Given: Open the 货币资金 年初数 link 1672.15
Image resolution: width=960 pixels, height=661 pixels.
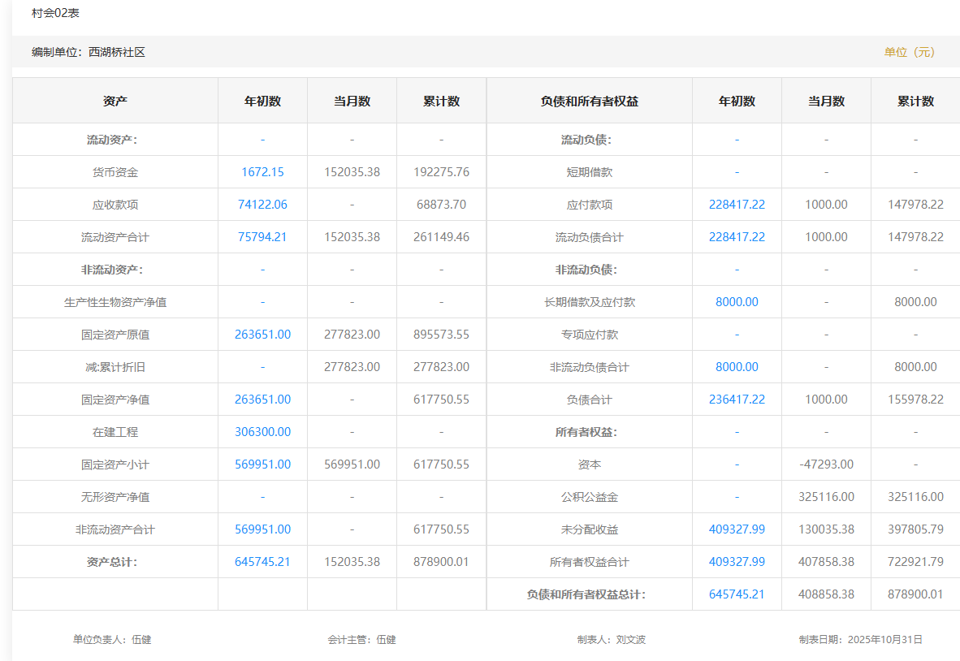Looking at the screenshot, I should 262,172.
